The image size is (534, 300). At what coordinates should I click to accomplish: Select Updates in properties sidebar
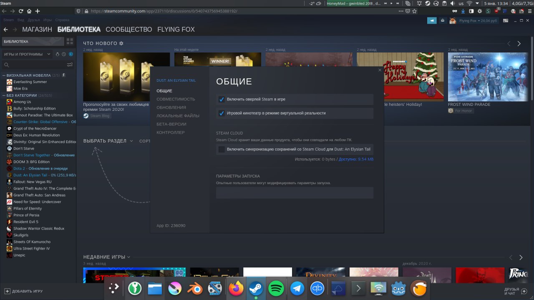171,107
